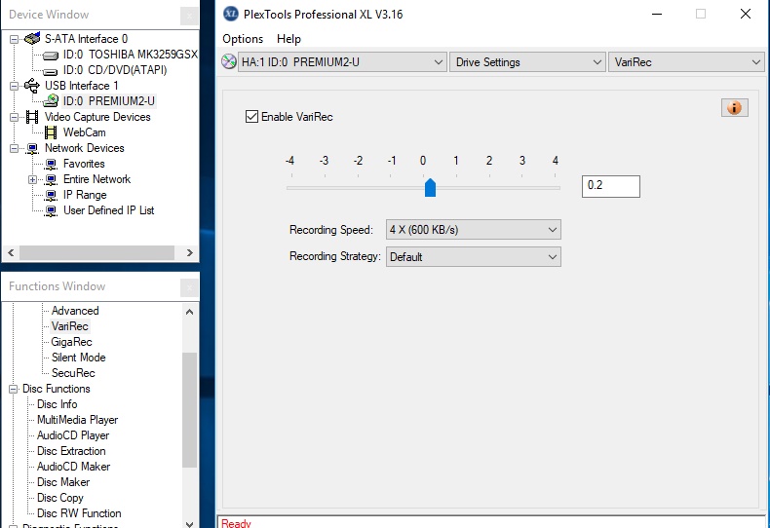The height and width of the screenshot is (528, 770).
Task: Collapse the Disc Functions node
Action: [x=14, y=389]
